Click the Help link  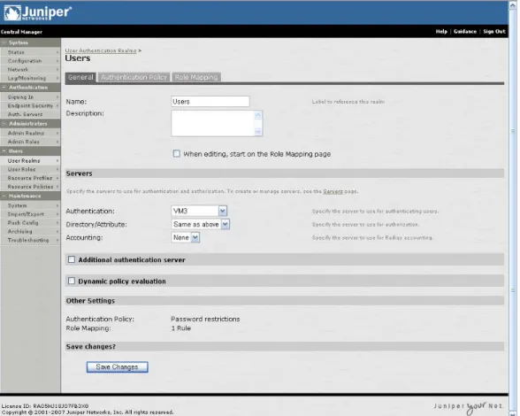coord(441,32)
